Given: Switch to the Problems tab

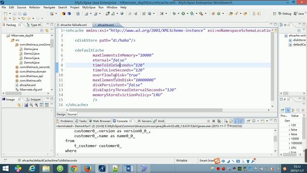Looking at the screenshot, I should tap(65, 121).
